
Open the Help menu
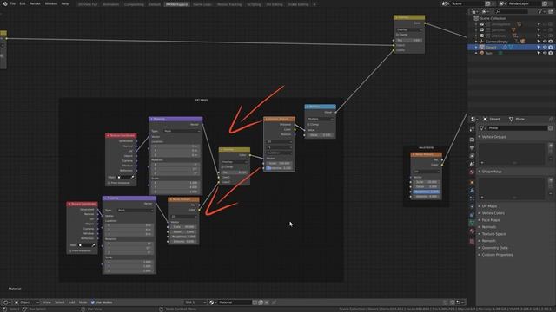(x=65, y=3)
